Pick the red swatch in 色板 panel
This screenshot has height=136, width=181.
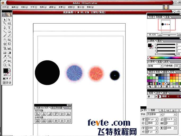coord(171,75)
